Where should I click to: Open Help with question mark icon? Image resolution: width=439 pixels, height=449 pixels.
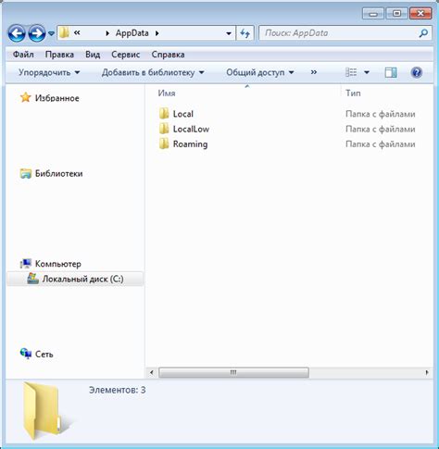pos(417,72)
